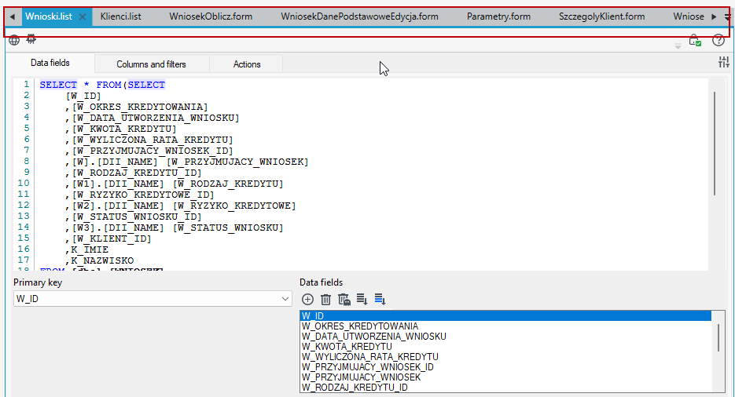Click line number 10 in editor gutter
Viewport: 735px width, 397px height.
pos(24,184)
